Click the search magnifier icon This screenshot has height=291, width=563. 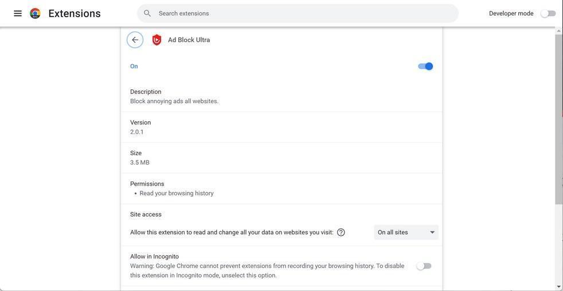tap(147, 13)
